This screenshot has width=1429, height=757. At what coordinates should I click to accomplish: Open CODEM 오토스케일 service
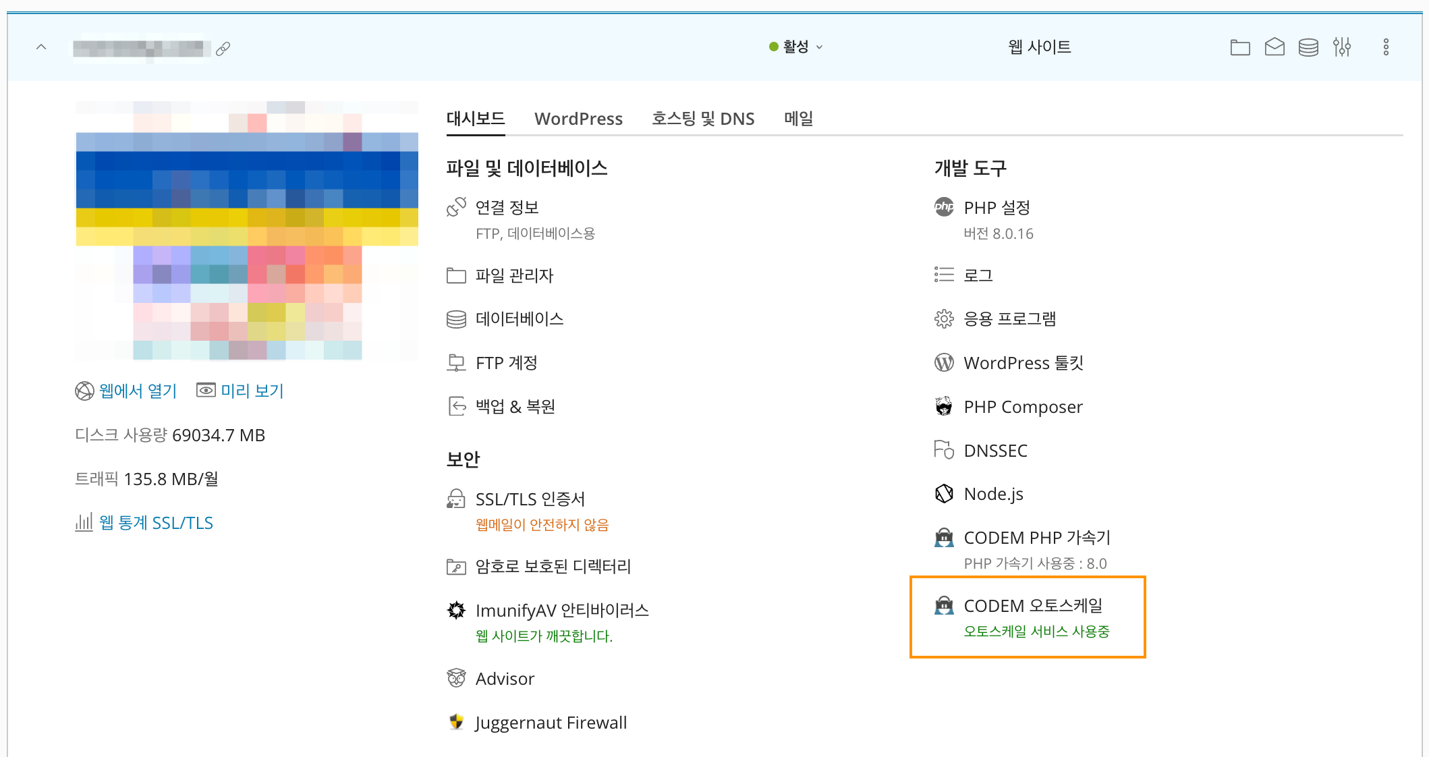(1032, 606)
